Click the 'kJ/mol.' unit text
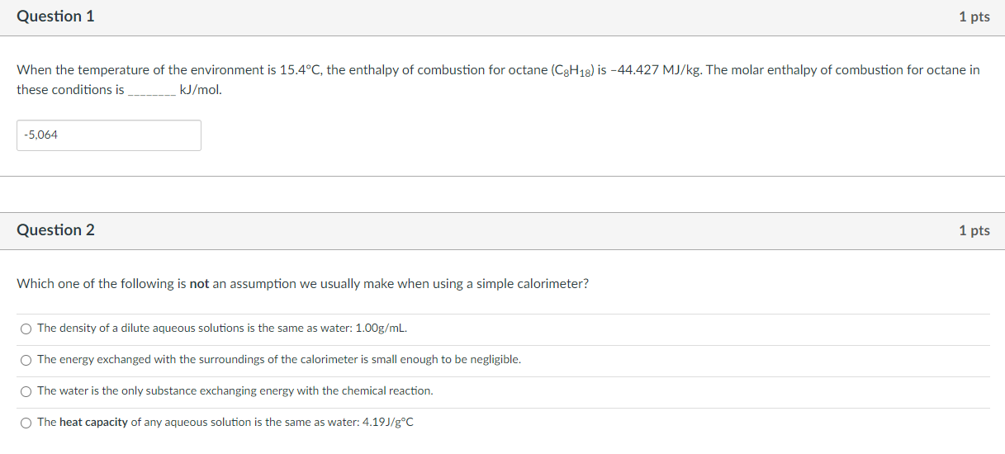Screen dimensions: 1005x454 (x=201, y=90)
